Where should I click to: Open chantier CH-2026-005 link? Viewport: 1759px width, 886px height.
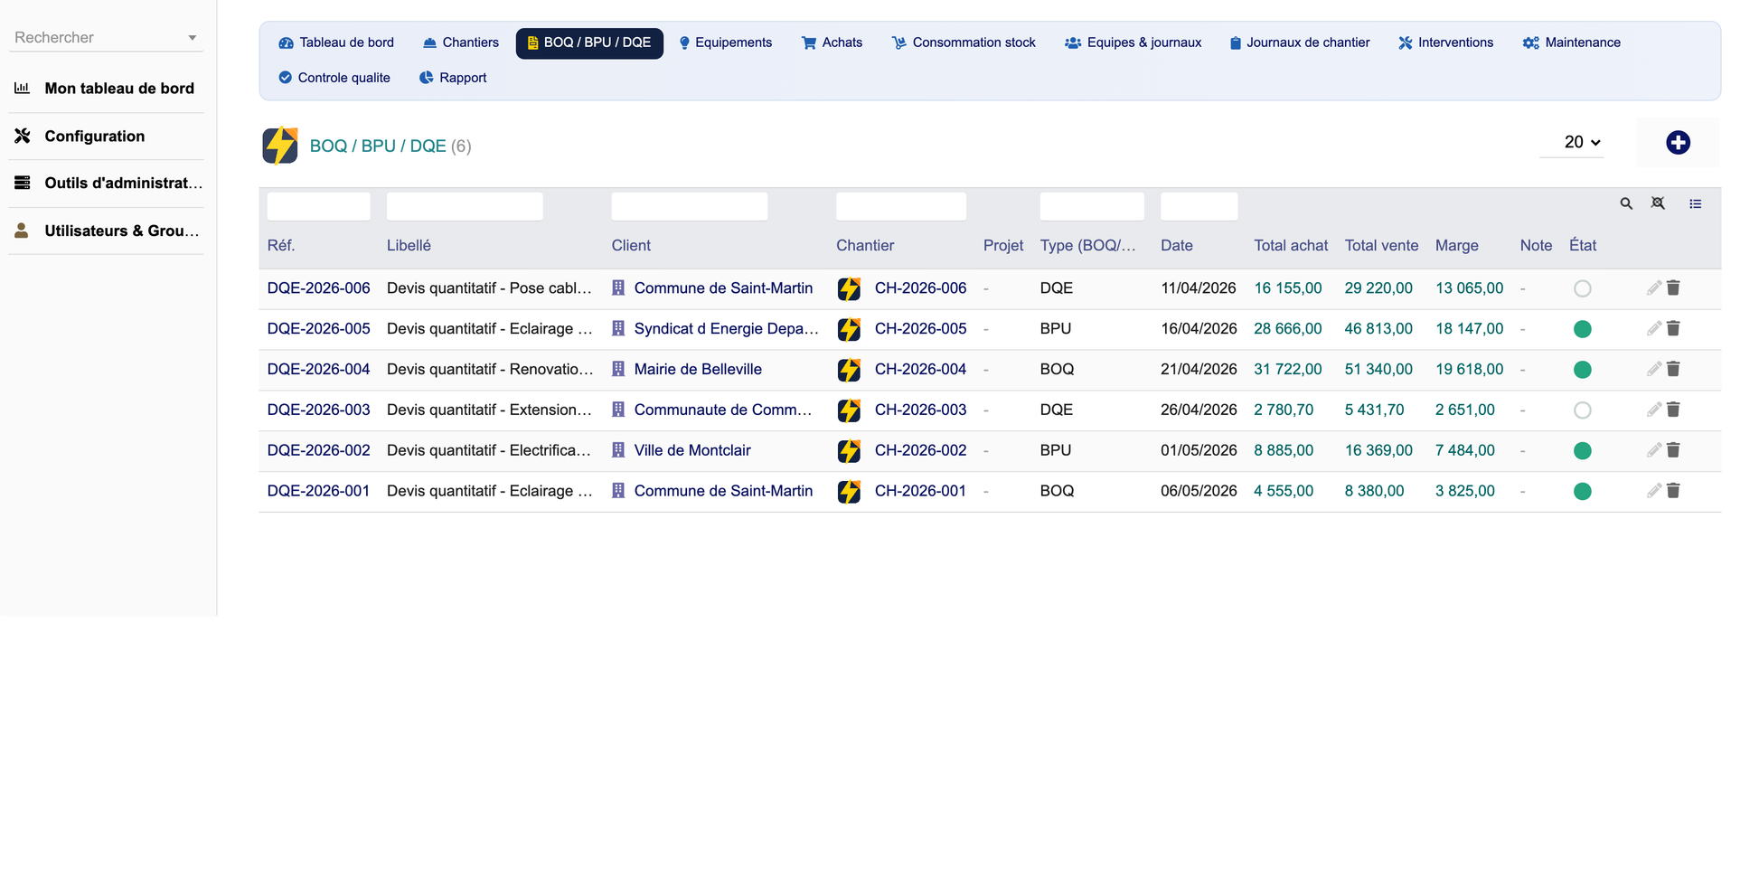click(920, 329)
